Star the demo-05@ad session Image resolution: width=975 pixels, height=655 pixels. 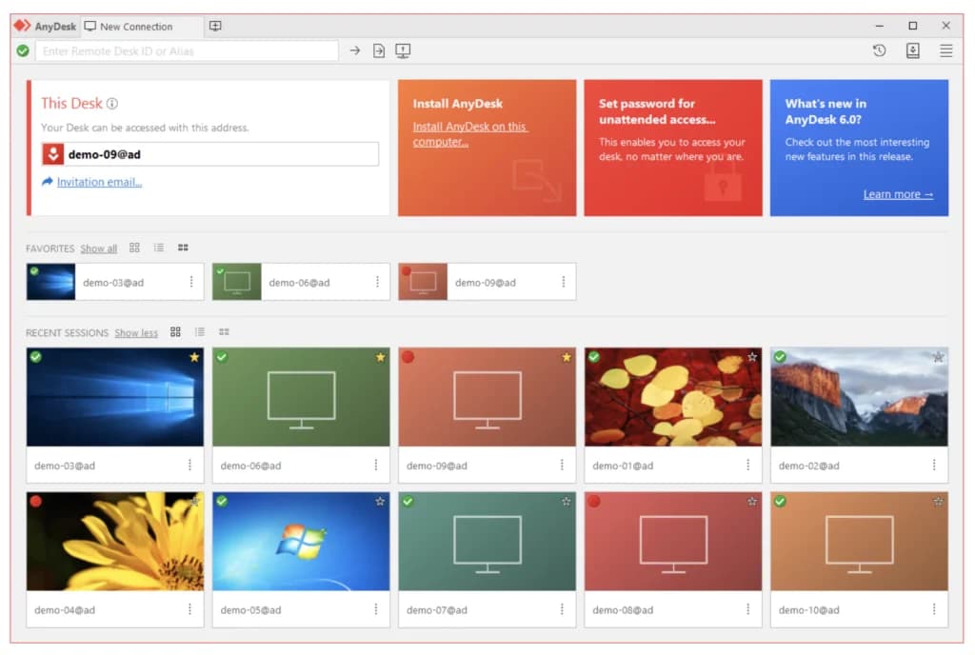[x=380, y=501]
